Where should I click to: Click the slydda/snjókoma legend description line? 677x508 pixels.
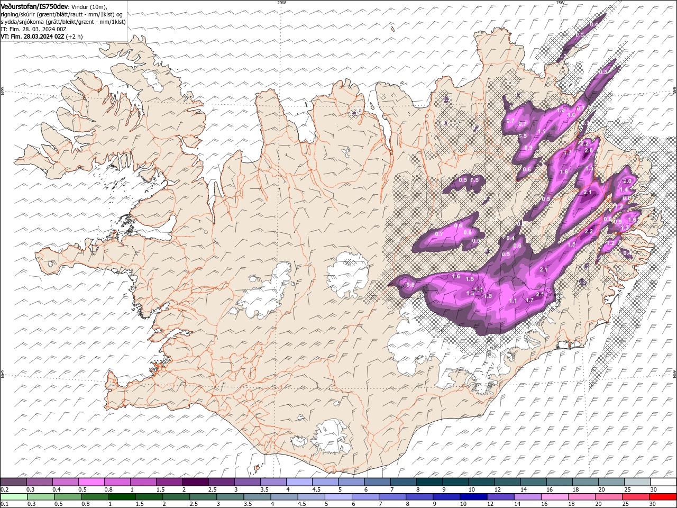point(63,22)
